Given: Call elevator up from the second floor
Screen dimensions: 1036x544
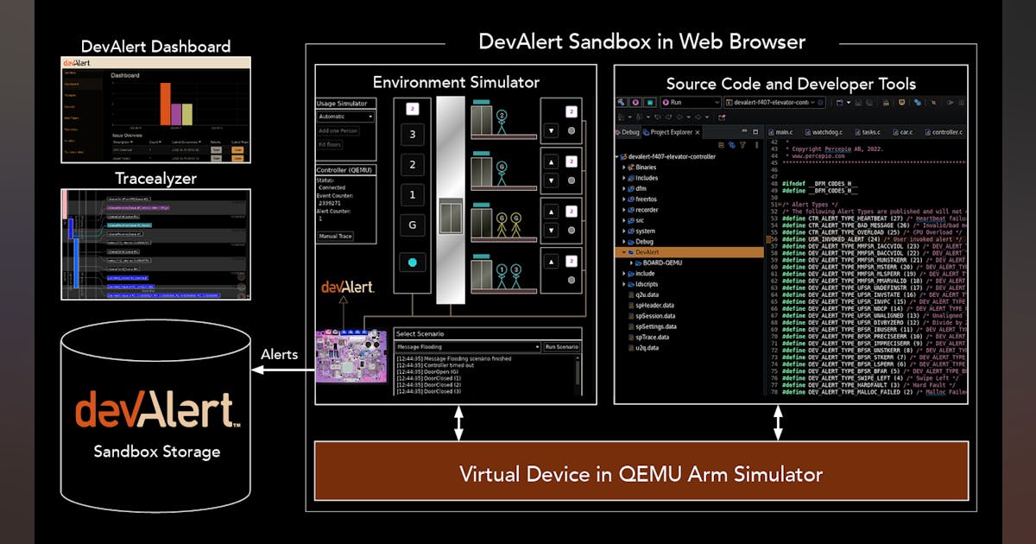Looking at the screenshot, I should 551,161.
